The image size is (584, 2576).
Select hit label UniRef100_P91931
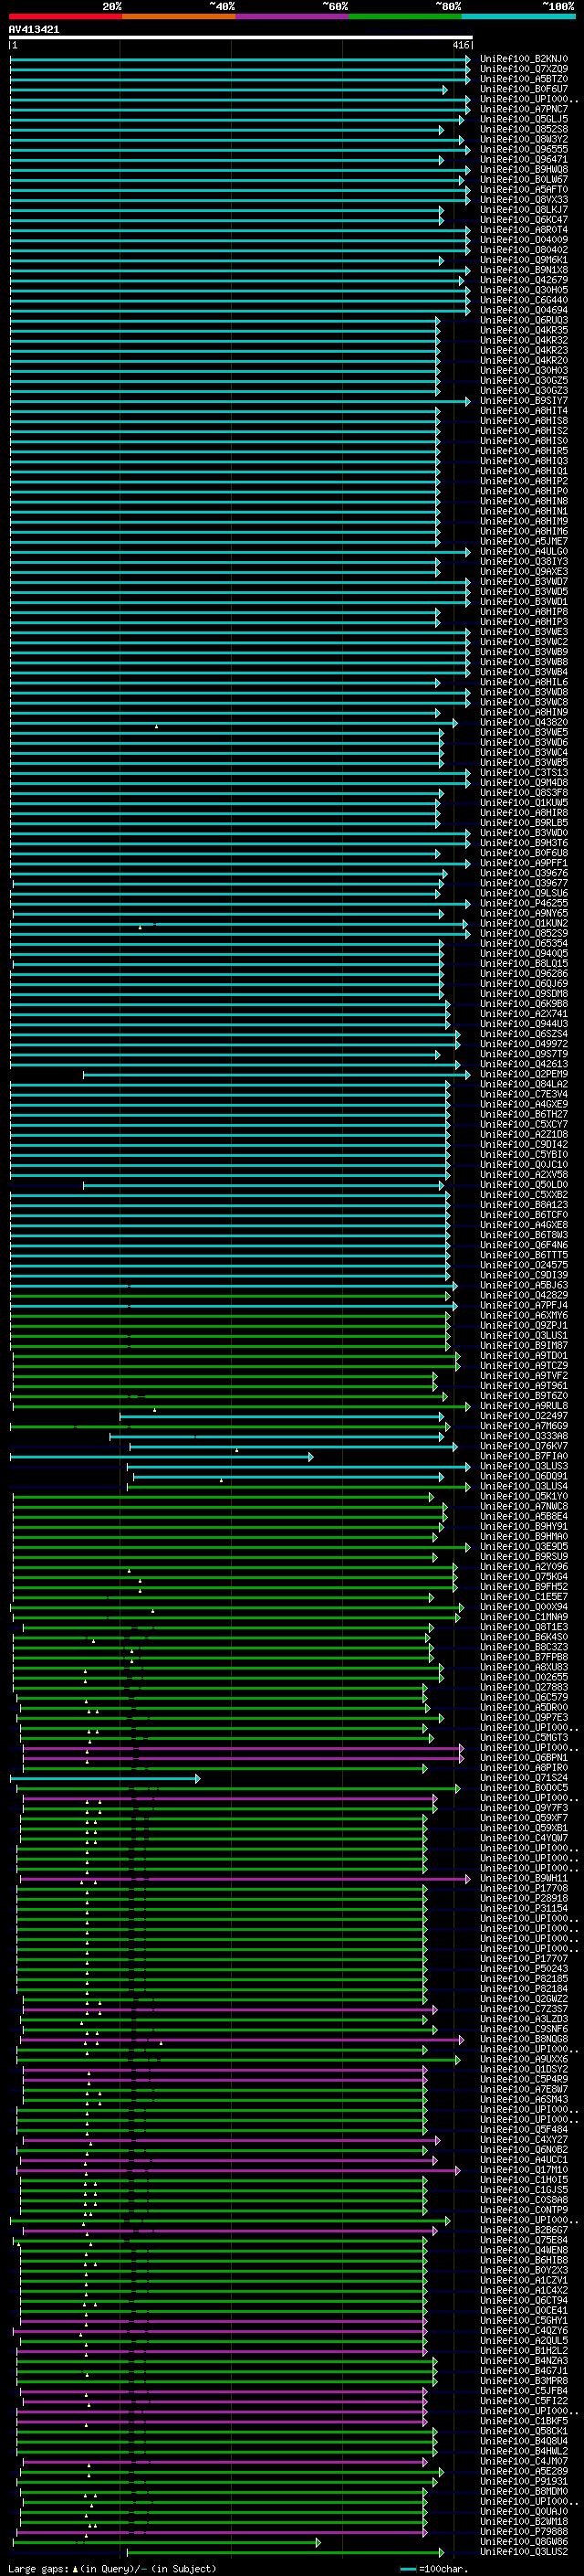[x=524, y=2481]
